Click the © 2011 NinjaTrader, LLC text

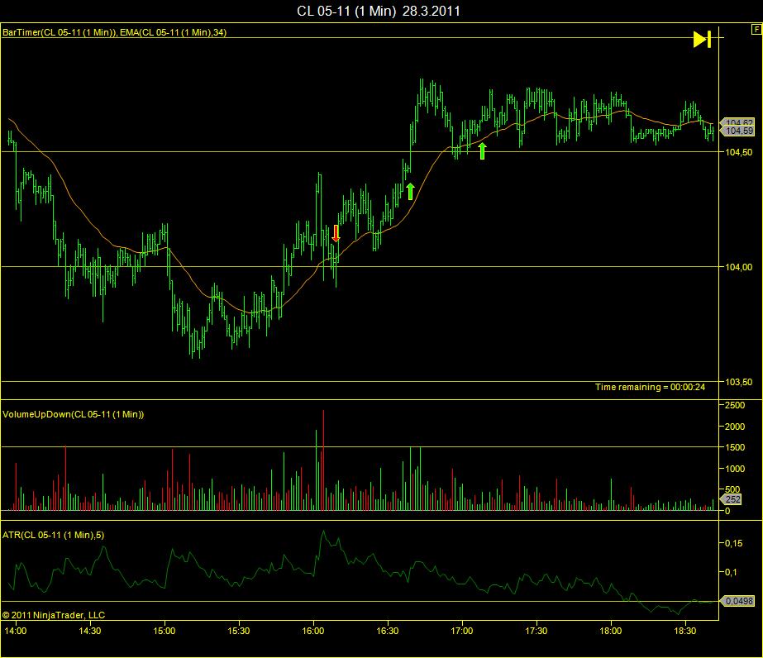coord(54,615)
